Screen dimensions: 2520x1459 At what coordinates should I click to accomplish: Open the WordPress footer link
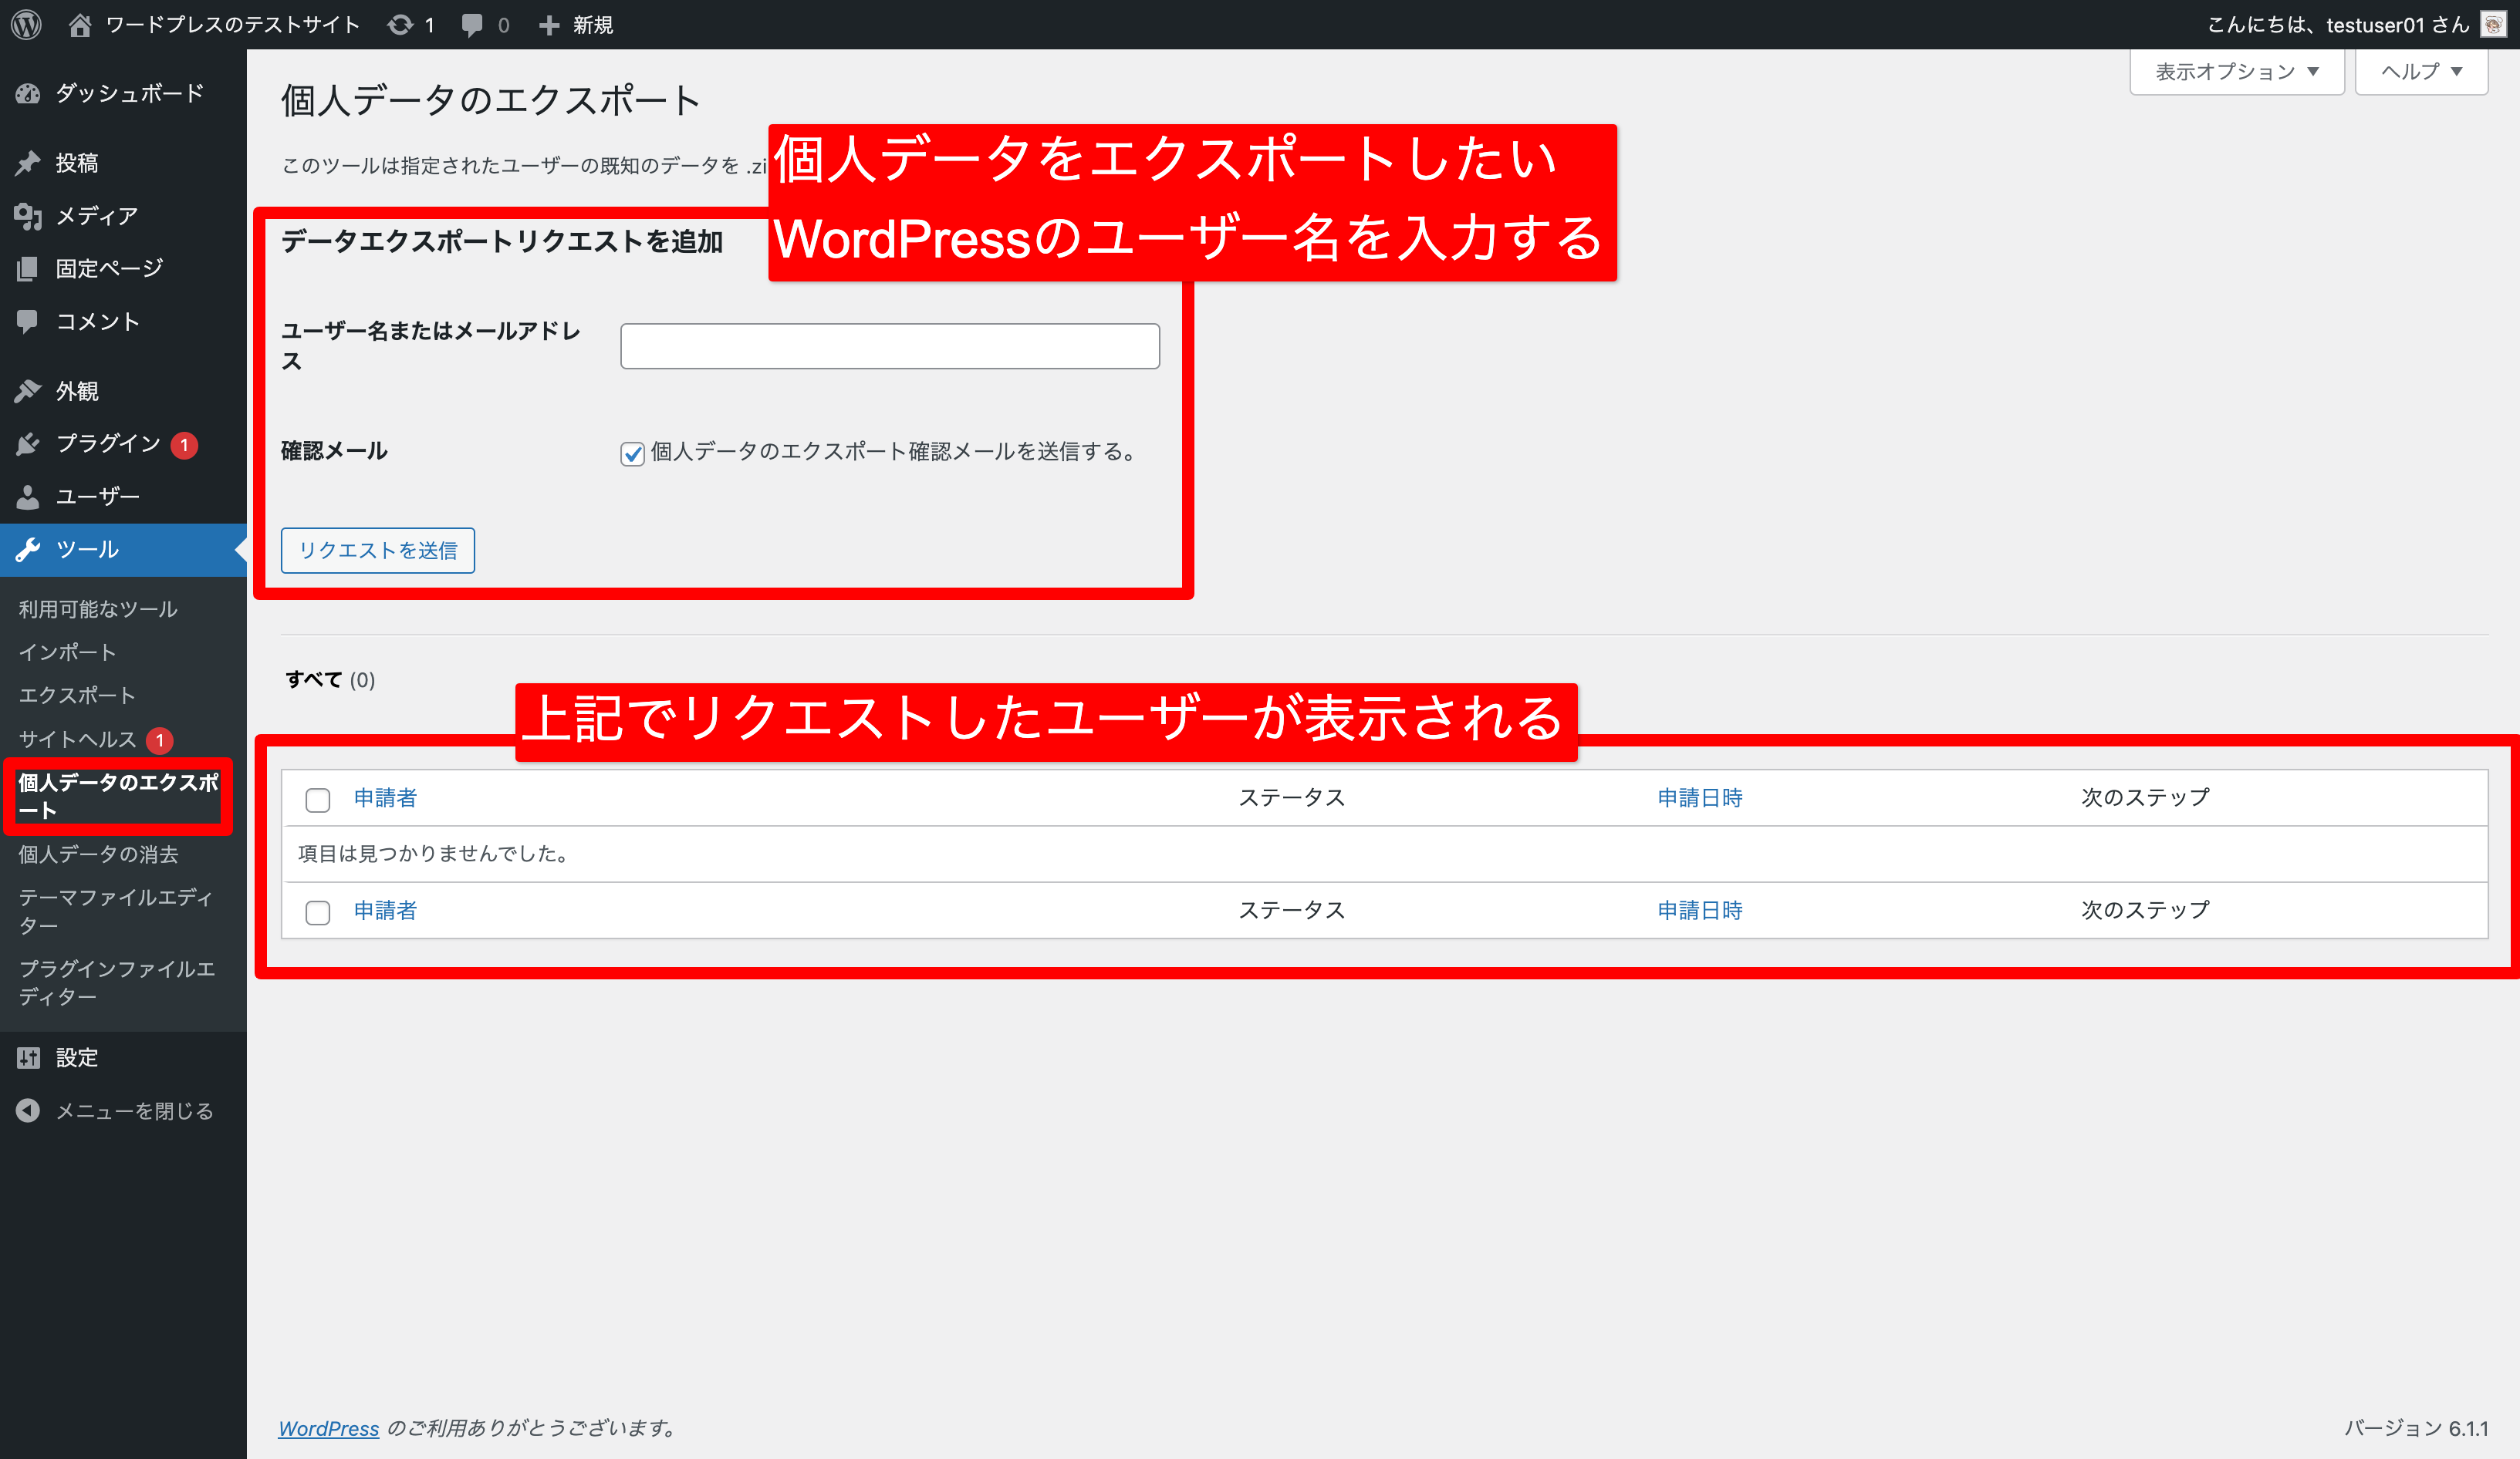click(328, 1428)
